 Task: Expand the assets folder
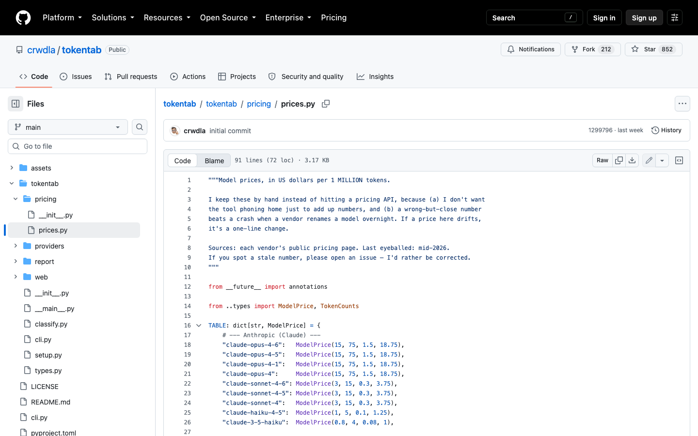[x=12, y=168]
